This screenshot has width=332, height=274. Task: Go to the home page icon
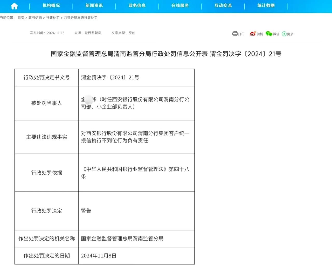tap(14, 6)
